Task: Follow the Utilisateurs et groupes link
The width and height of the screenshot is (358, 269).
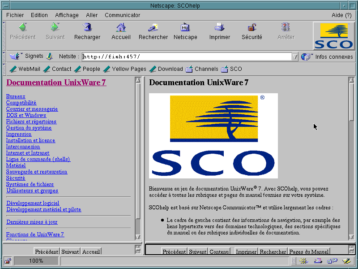Action: pyautogui.click(x=32, y=190)
